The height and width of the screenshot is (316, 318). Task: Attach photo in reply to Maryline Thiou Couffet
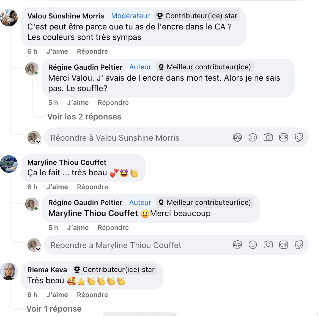[268, 245]
